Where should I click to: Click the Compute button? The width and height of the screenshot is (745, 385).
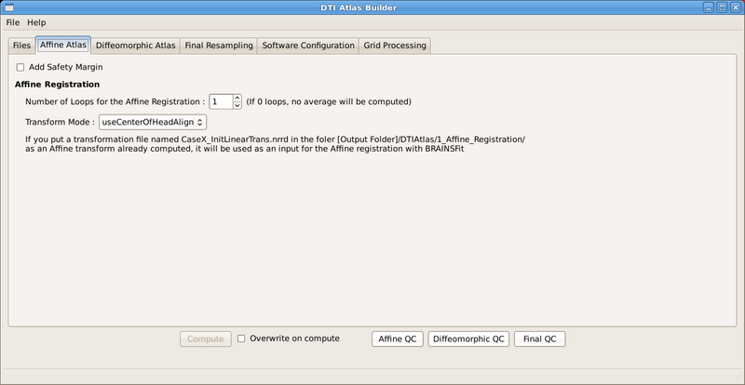206,339
